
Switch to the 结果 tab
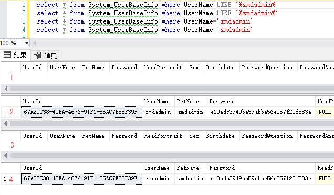(15, 55)
